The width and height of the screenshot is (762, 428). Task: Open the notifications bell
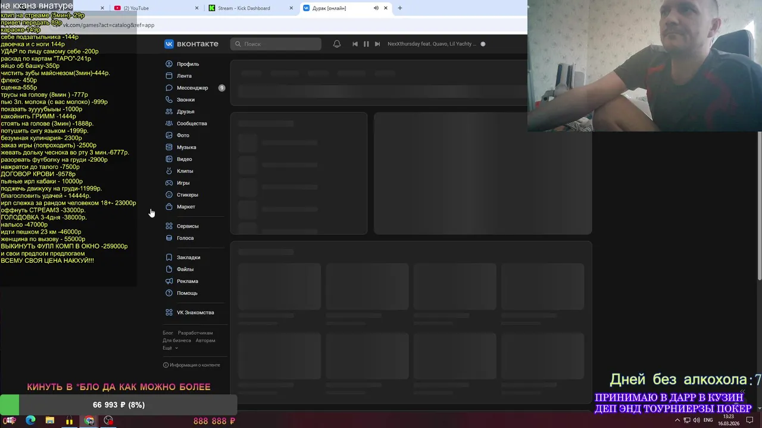click(x=337, y=43)
